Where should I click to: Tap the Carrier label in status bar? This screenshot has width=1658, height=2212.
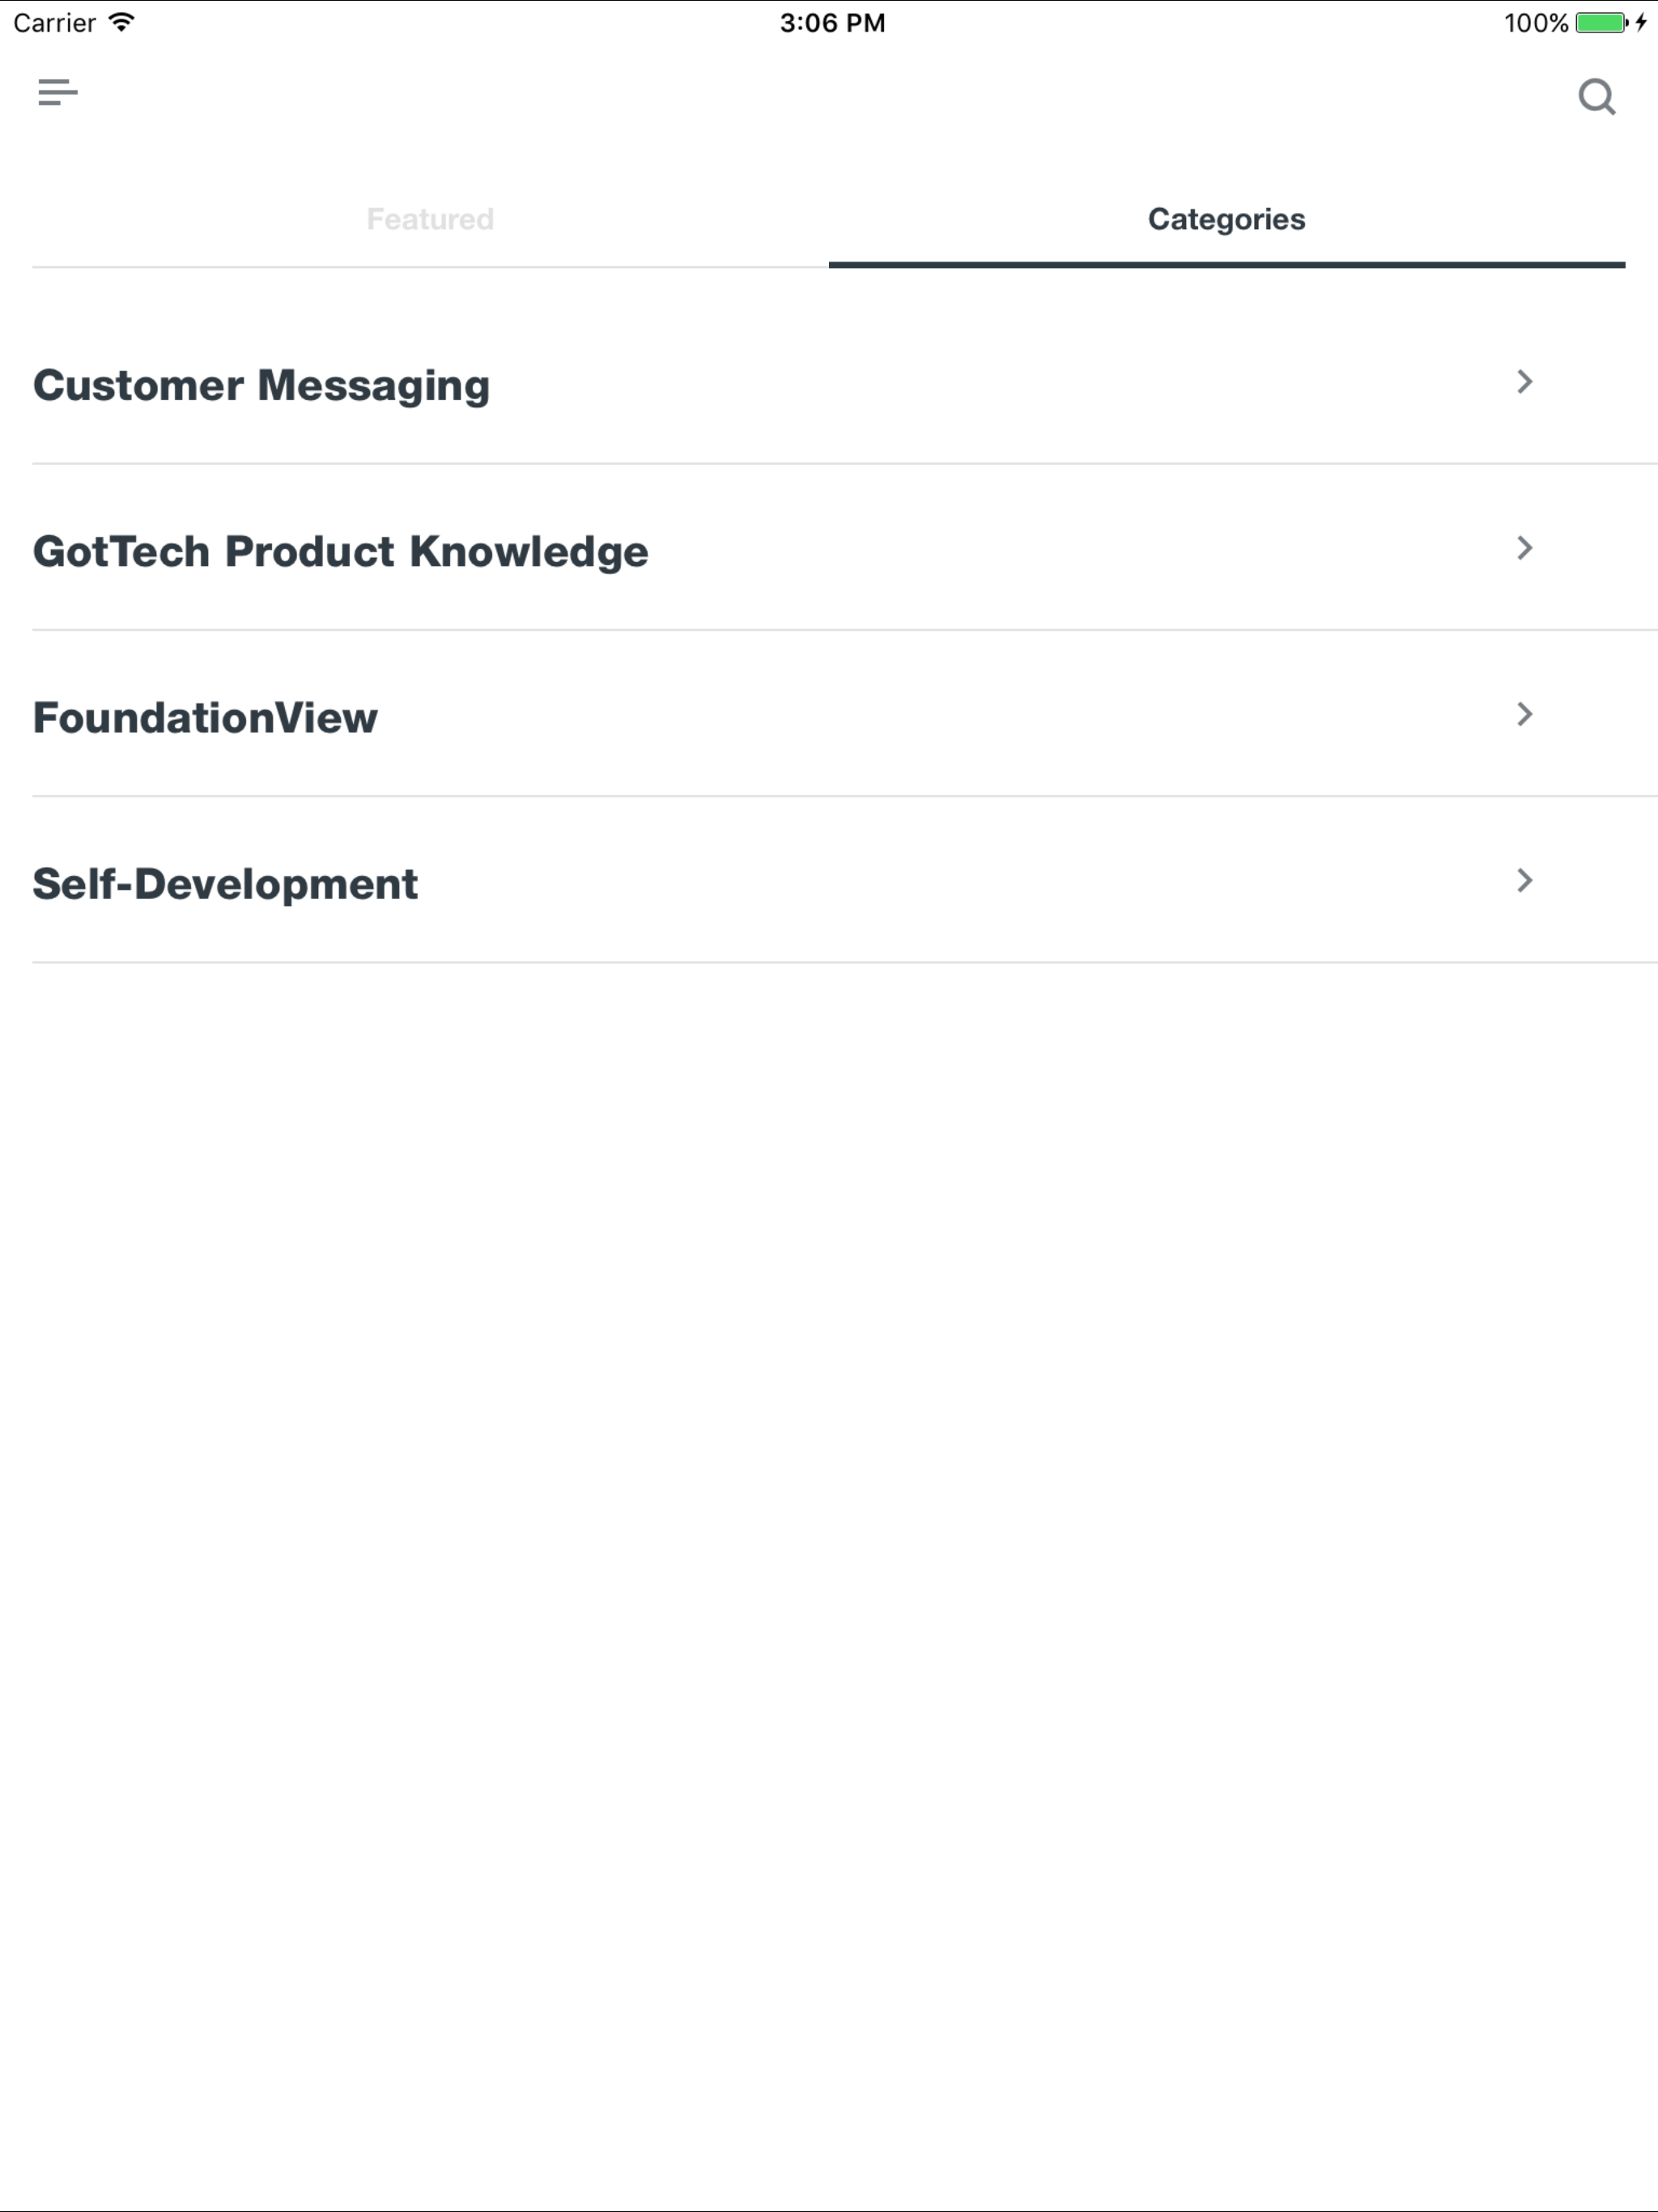pos(54,22)
